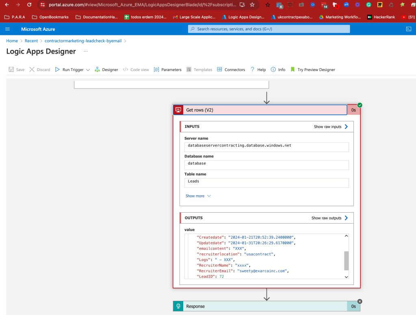This screenshot has width=416, height=317.
Task: Open the OpenBookmarks bookmark folder
Action: pos(50,17)
